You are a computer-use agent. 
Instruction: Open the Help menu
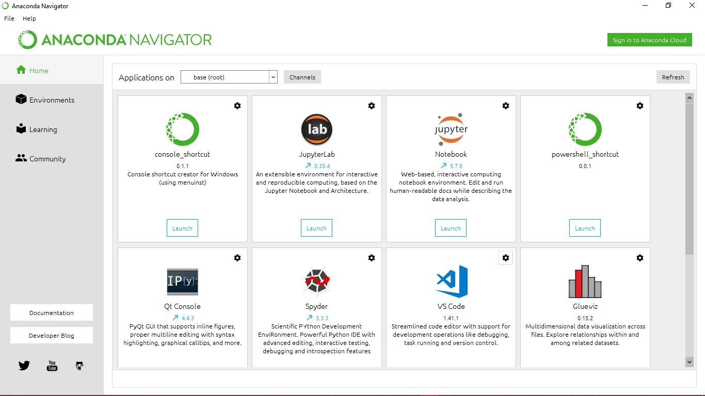[x=29, y=18]
